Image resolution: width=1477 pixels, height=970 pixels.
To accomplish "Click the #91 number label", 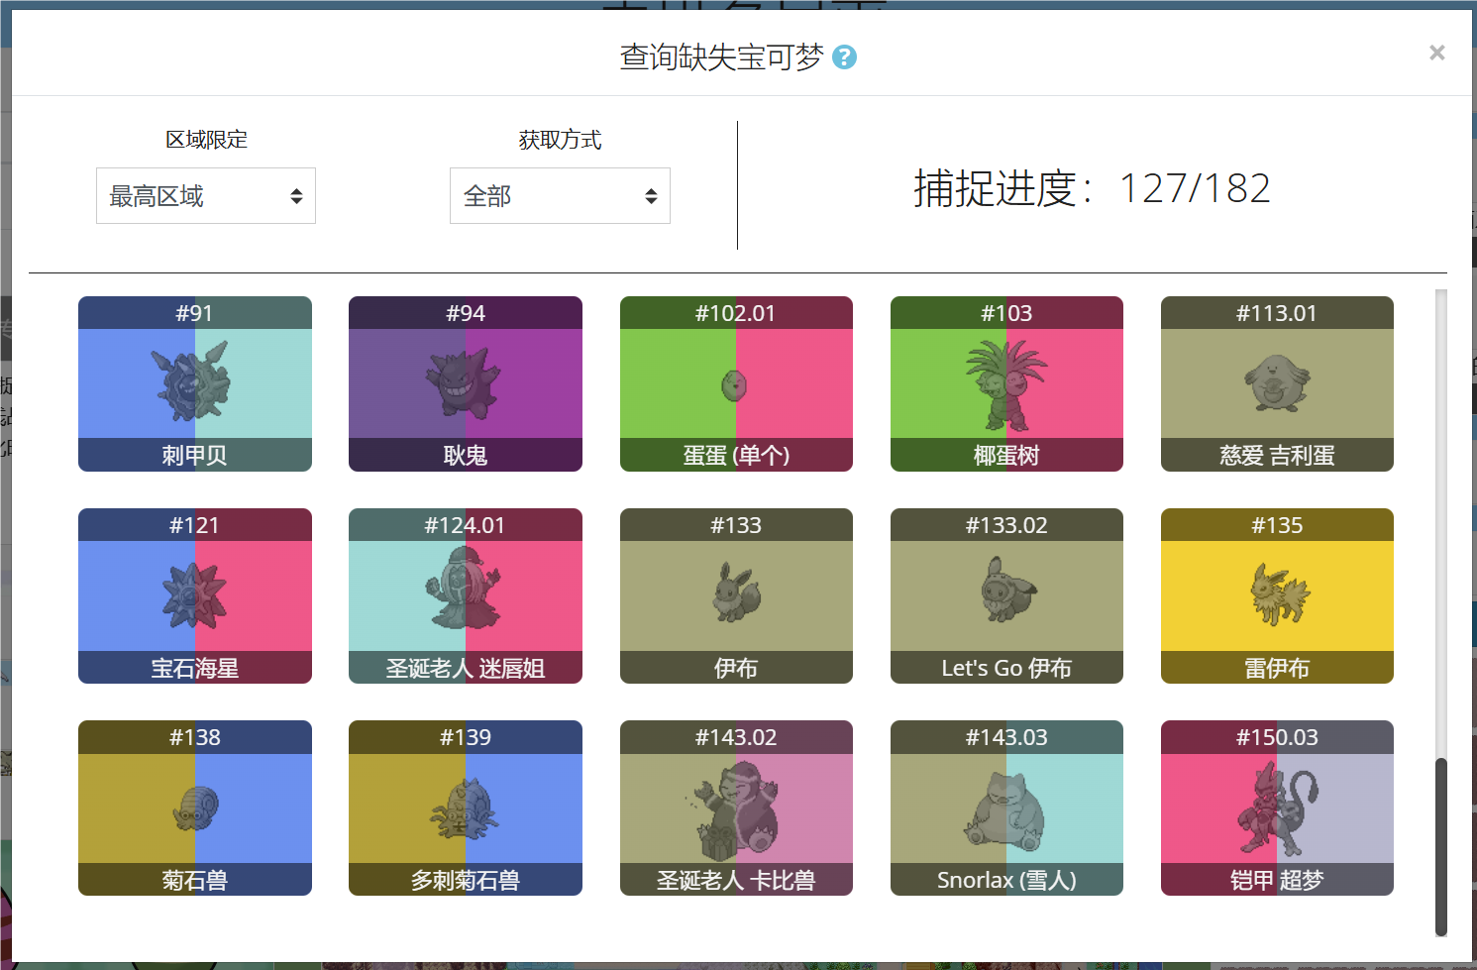I will click(195, 313).
